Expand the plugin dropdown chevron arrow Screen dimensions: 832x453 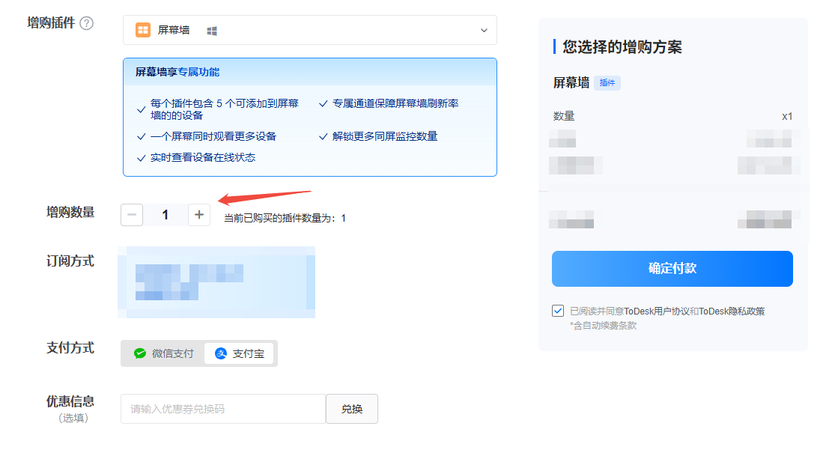click(483, 31)
